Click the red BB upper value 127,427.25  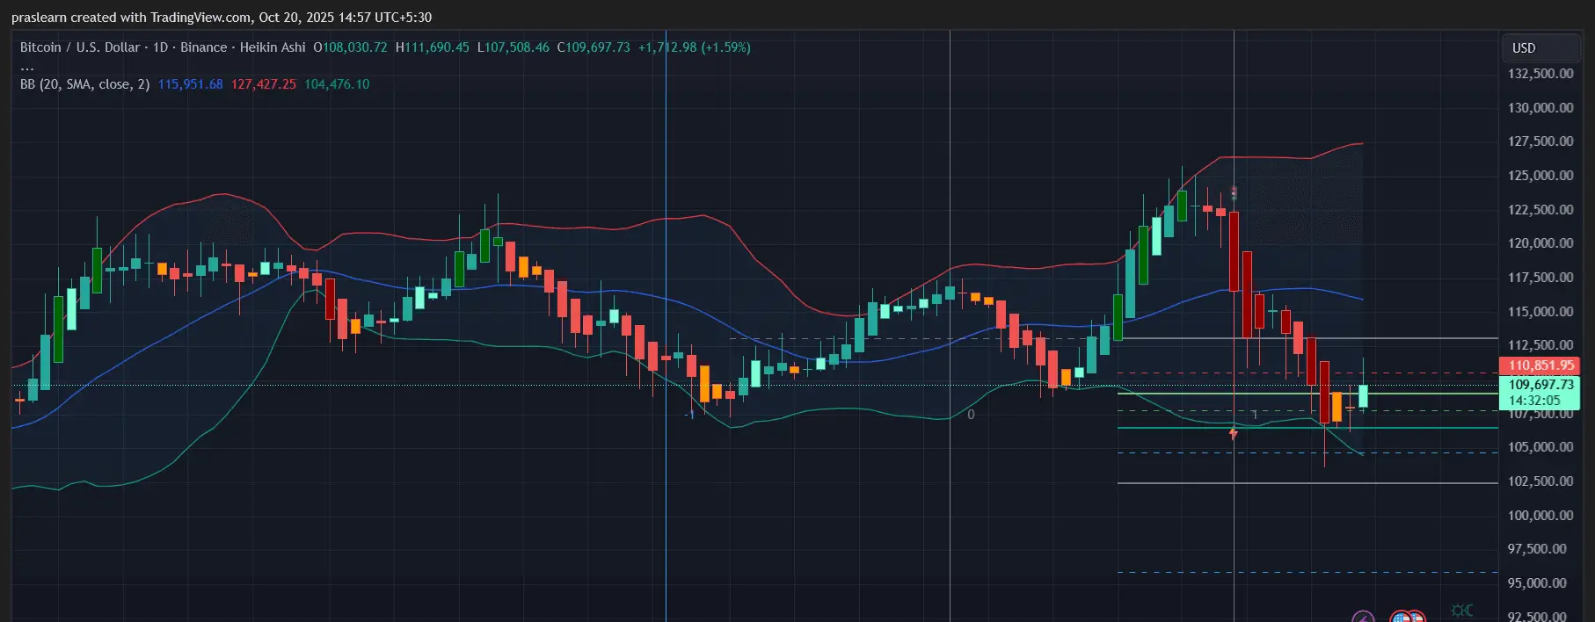click(x=264, y=84)
